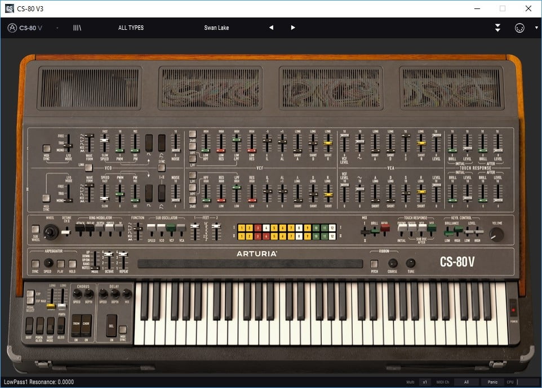Toggle VCO Link button
The height and width of the screenshot is (388, 542).
pyautogui.click(x=89, y=168)
